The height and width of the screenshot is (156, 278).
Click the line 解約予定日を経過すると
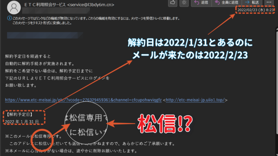[28, 57]
